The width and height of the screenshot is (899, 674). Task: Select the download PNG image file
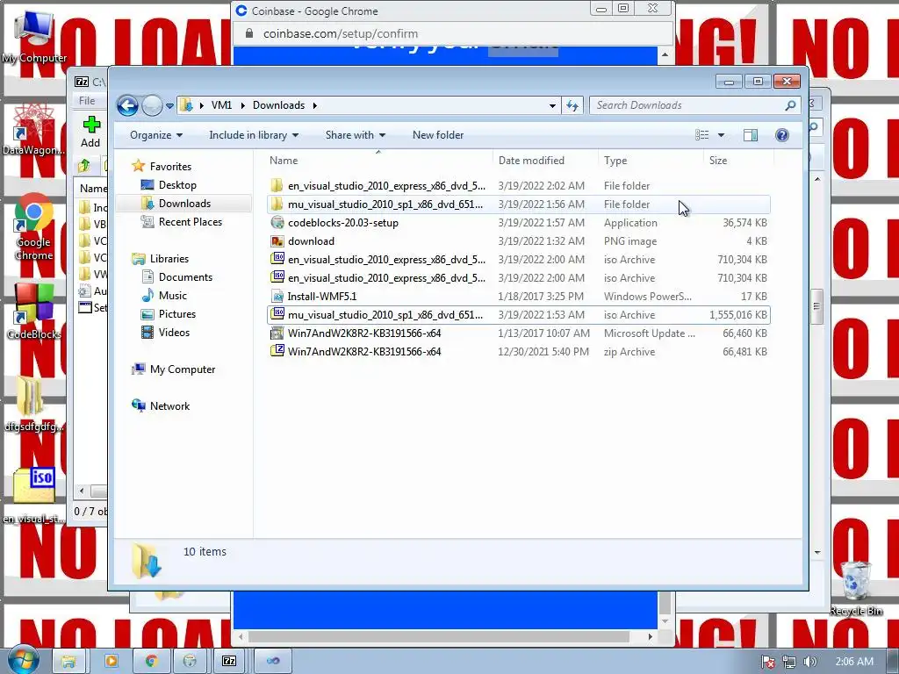tap(518, 241)
